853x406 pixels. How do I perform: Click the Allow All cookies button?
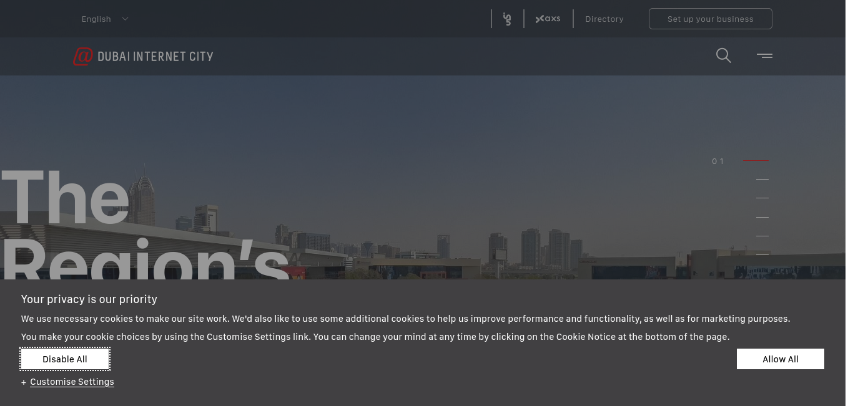coord(780,359)
